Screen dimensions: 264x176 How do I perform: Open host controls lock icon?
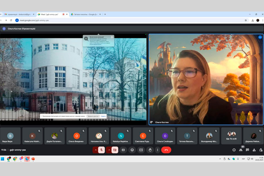click(x=261, y=150)
